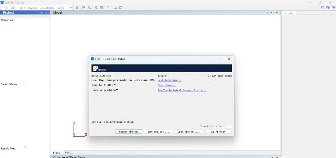336x158 pixels.
Task: Toggle the rightmost layout pane icon
Action: 333,8
